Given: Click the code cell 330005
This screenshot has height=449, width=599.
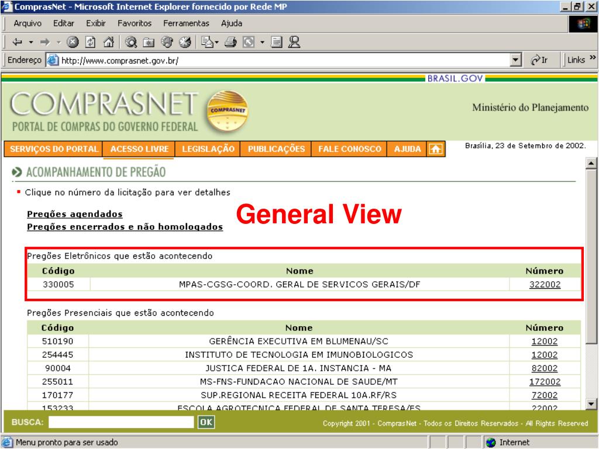Looking at the screenshot, I should coord(58,285).
